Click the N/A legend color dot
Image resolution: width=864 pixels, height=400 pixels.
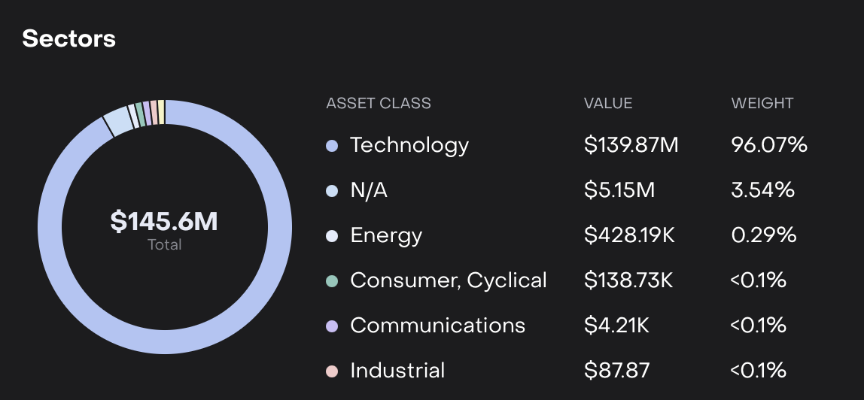[332, 190]
